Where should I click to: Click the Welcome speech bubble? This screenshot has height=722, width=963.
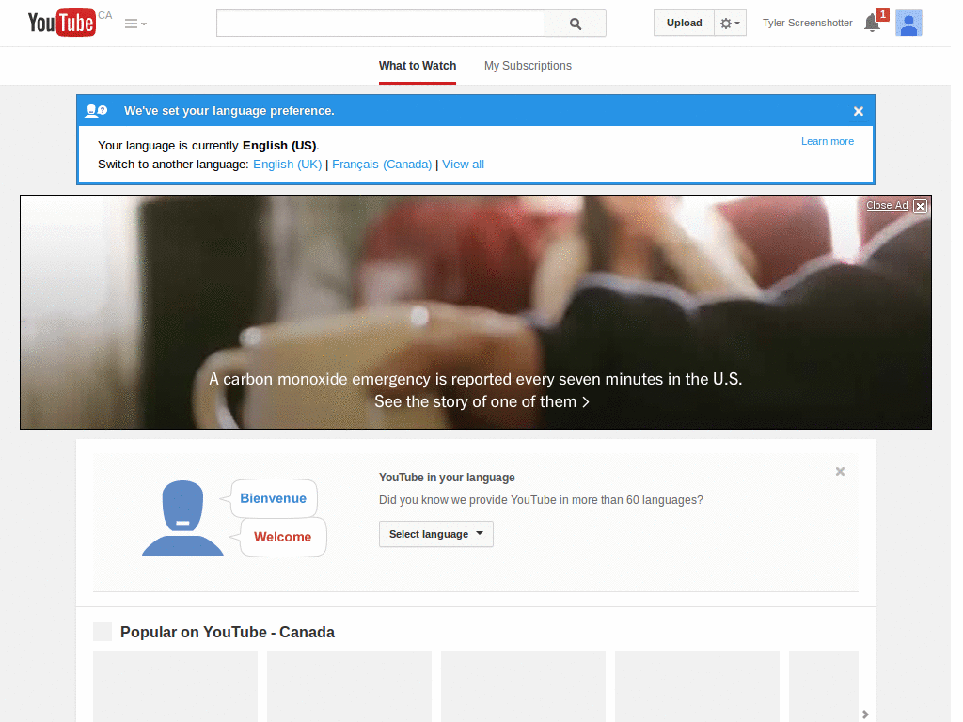pyautogui.click(x=282, y=537)
